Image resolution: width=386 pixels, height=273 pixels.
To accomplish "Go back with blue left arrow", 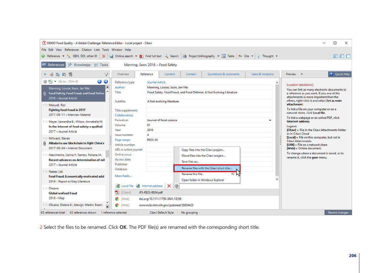I will [99, 81].
